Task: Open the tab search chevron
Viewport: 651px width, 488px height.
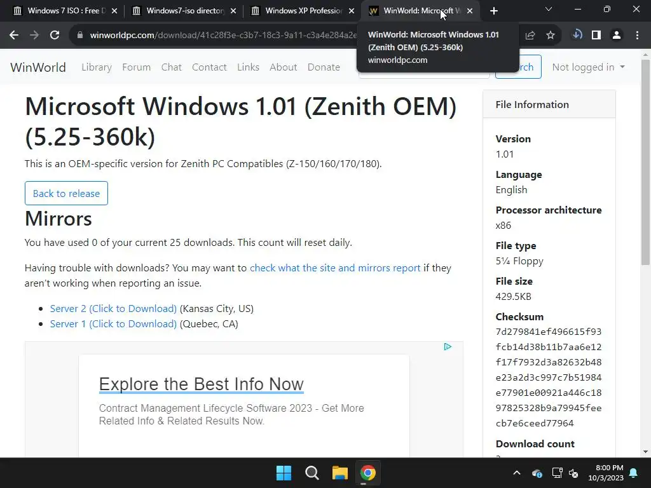Action: pyautogui.click(x=549, y=9)
